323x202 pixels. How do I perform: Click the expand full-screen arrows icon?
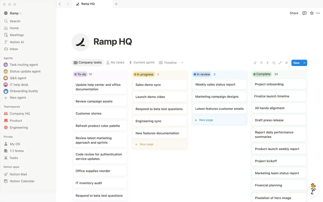(x=280, y=63)
